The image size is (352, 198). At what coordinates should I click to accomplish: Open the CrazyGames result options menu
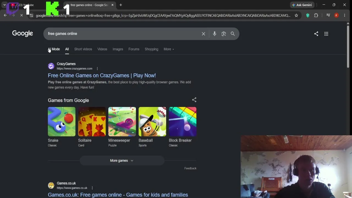tap(97, 68)
